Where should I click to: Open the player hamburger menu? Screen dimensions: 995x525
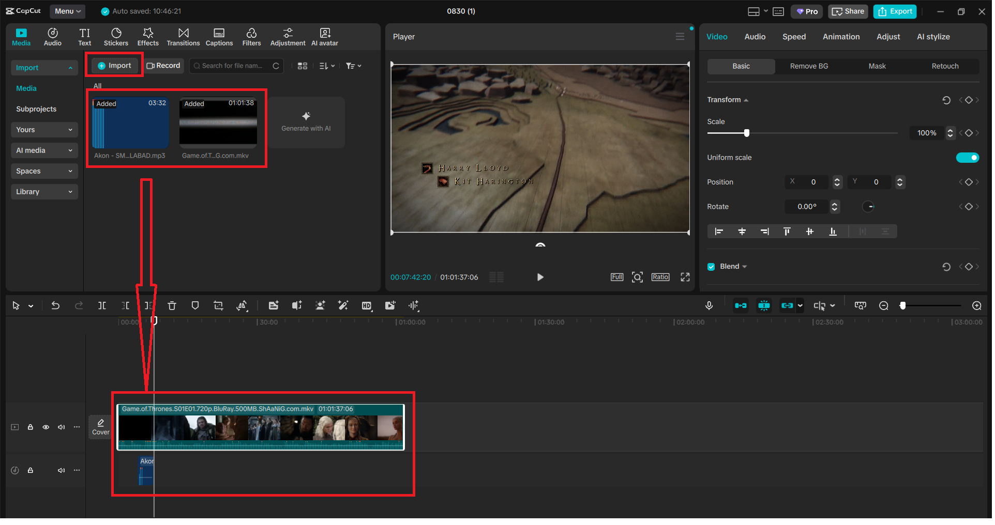(x=680, y=37)
